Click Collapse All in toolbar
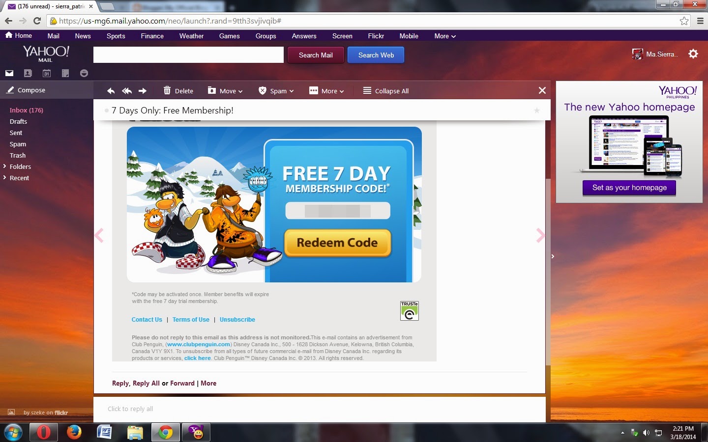 pos(386,91)
